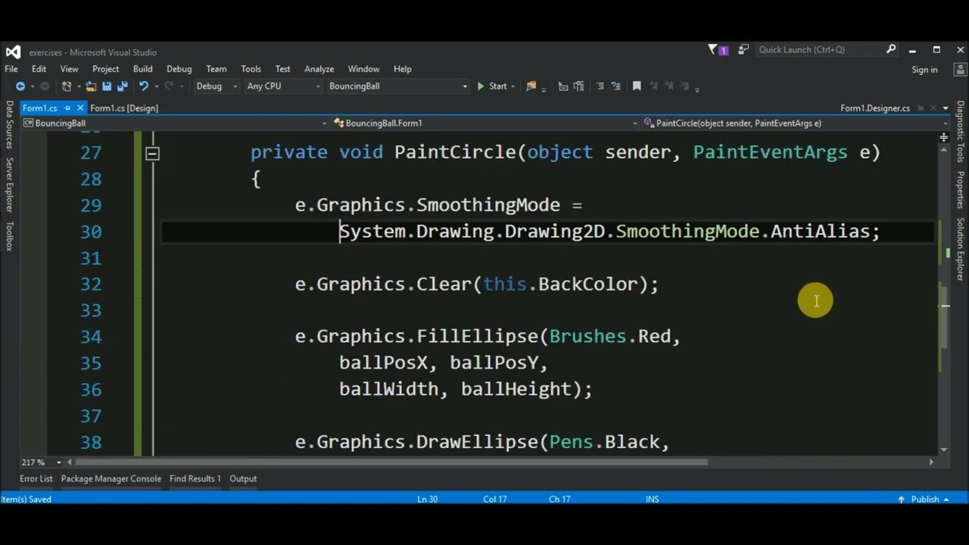
Task: Open the Project menu
Action: tap(105, 69)
